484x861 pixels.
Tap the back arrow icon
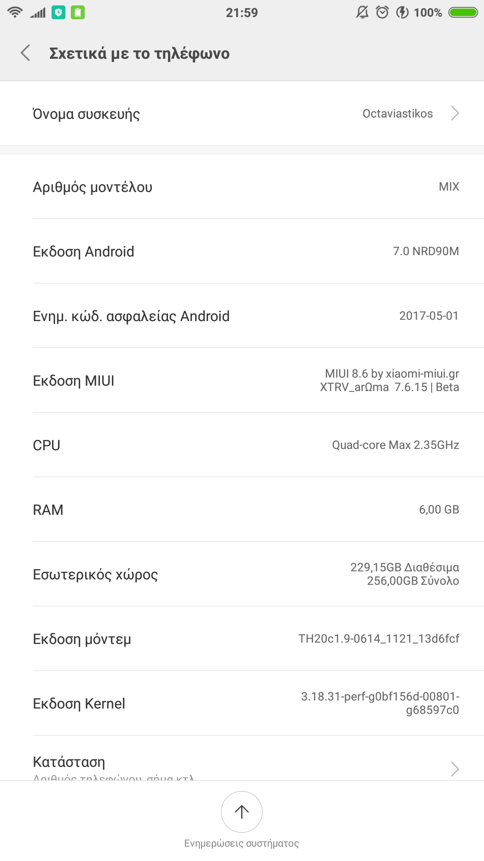point(26,53)
